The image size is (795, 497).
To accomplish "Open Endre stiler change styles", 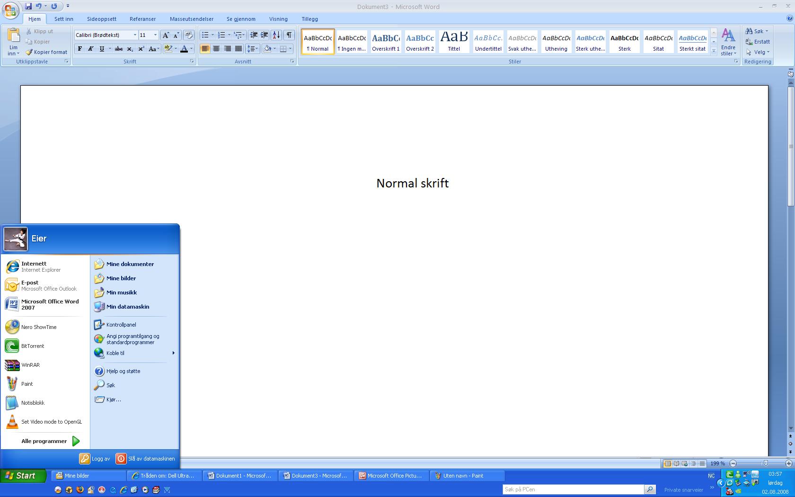I will coord(728,42).
